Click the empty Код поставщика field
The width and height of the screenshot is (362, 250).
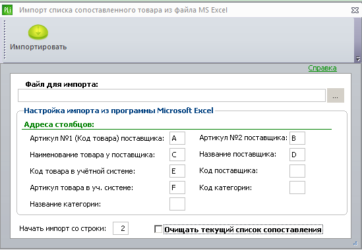click(x=297, y=171)
